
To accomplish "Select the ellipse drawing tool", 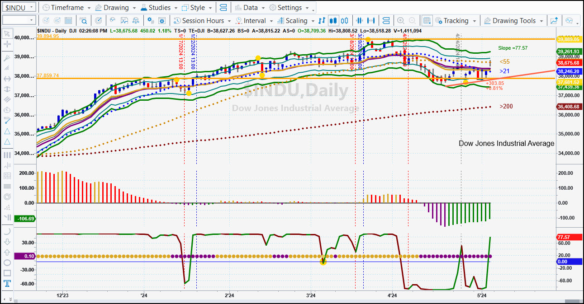I will [7, 262].
